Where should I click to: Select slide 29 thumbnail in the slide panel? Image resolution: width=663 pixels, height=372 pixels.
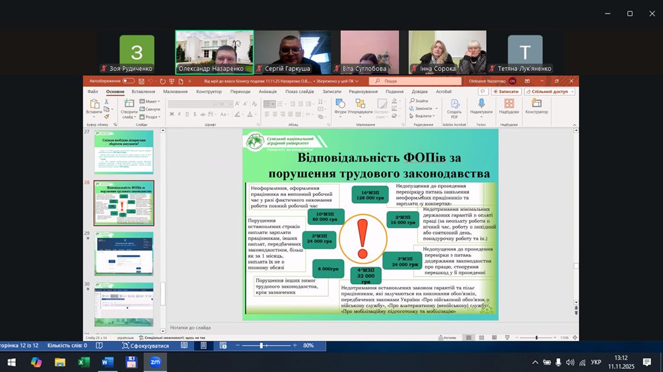(x=123, y=253)
